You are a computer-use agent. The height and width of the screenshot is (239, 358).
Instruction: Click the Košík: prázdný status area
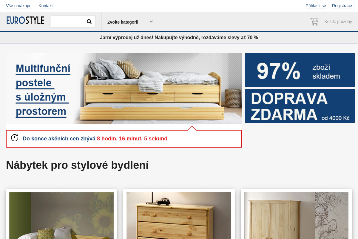click(x=338, y=21)
